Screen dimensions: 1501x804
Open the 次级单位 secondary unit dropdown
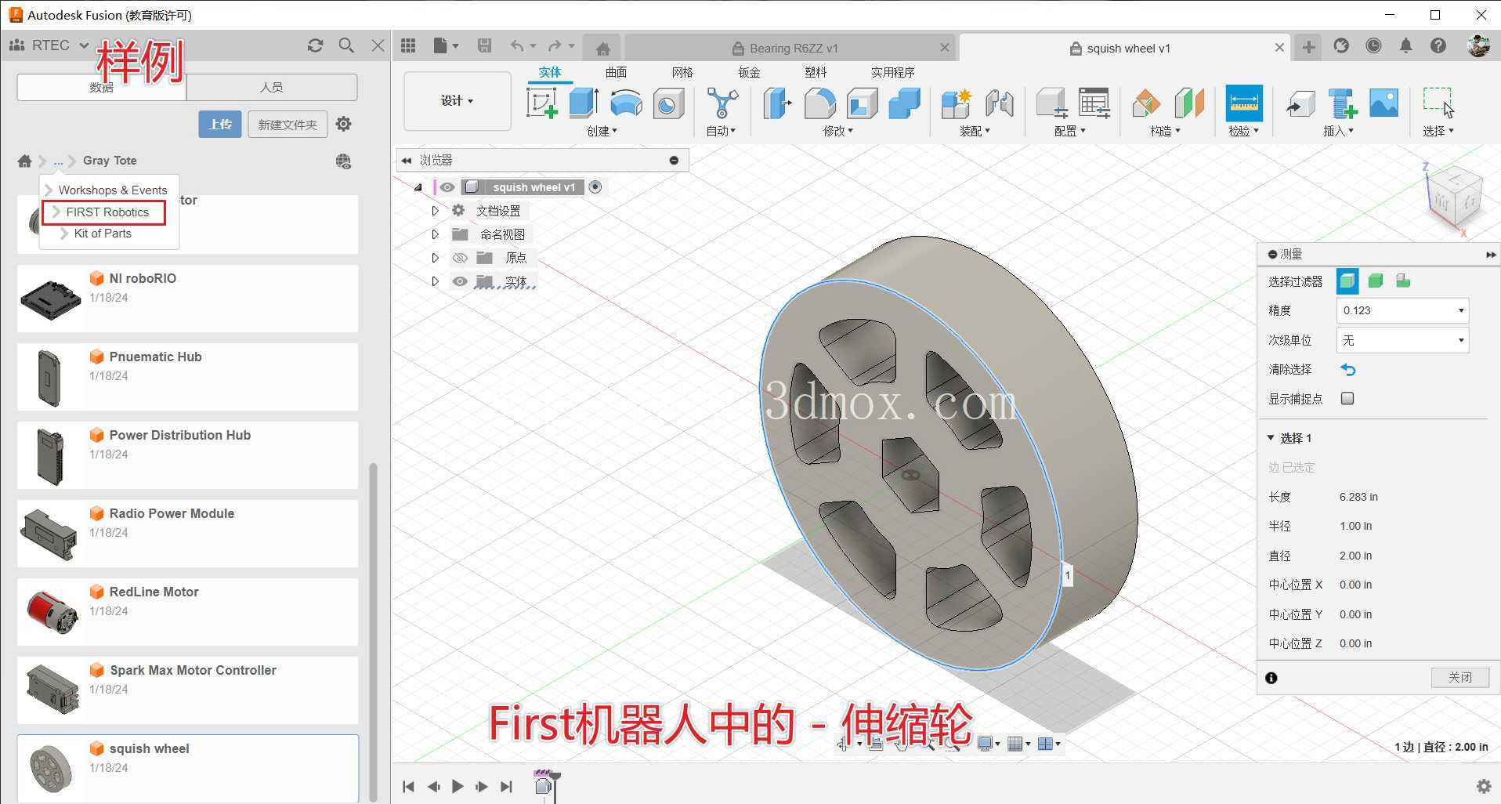[x=1402, y=340]
